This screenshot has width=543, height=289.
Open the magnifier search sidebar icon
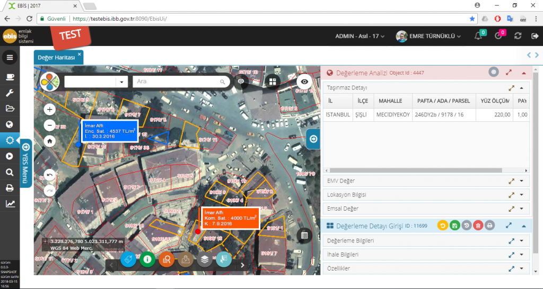tap(10, 172)
